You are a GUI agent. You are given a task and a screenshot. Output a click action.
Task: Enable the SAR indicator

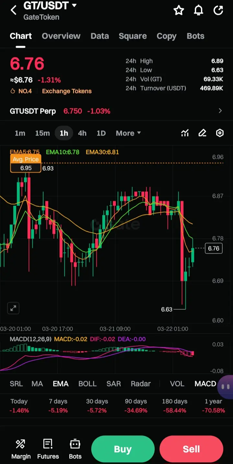(114, 384)
